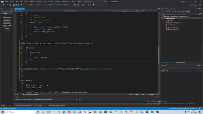Click Live Share button
Image resolution: width=203 pixels, height=114 pixels.
193,5
